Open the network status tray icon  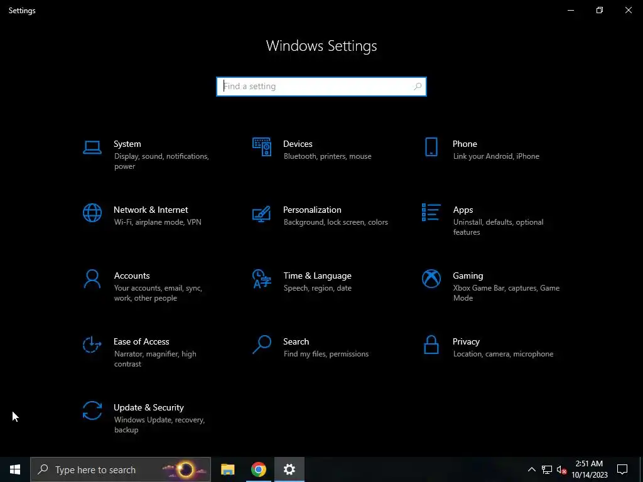[547, 469]
